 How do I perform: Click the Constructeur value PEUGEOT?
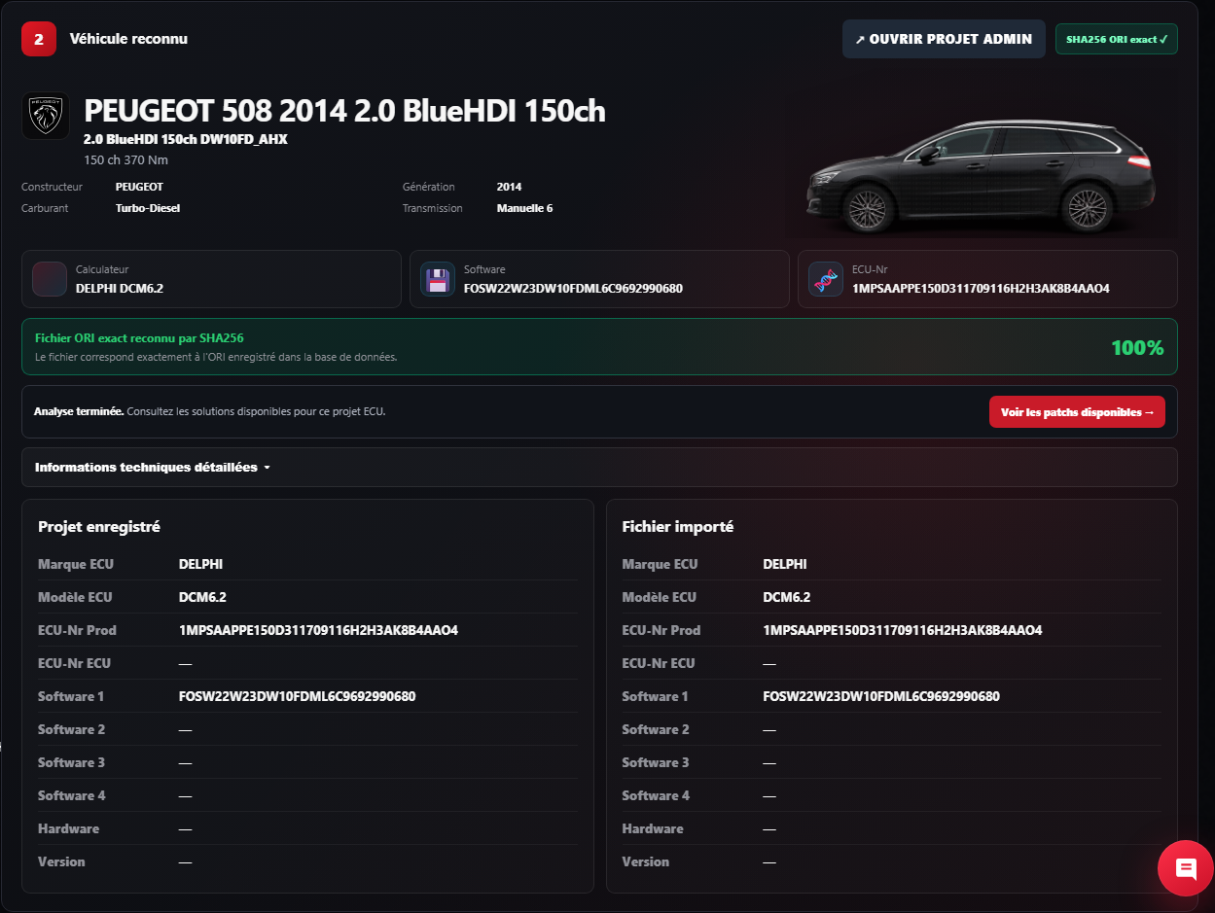[139, 187]
